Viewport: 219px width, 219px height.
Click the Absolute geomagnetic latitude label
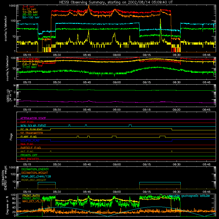point(189,196)
